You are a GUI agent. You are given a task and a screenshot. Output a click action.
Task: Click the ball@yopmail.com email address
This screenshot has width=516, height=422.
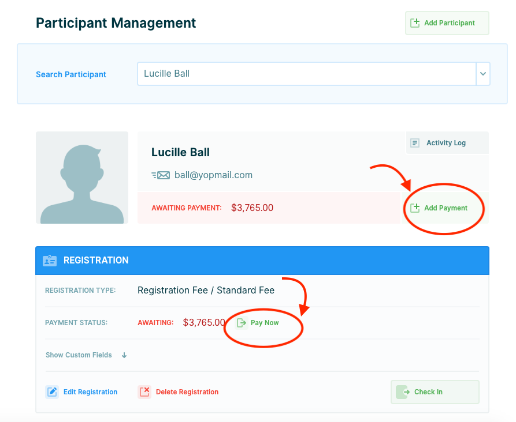pyautogui.click(x=213, y=175)
